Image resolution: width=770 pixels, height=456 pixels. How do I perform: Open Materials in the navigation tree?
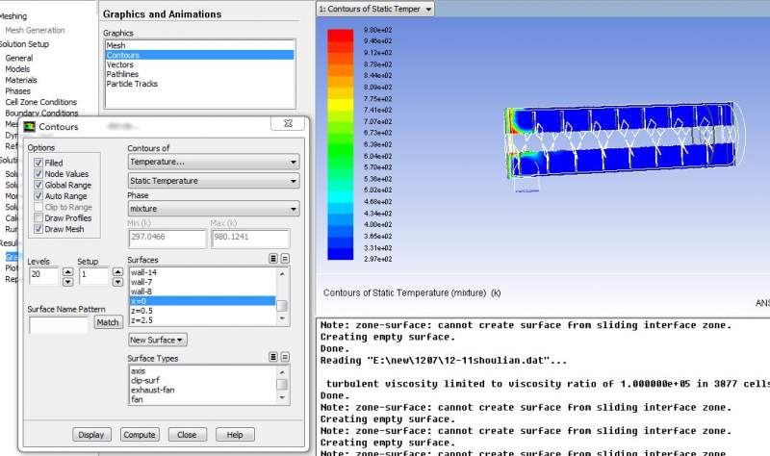coord(21,80)
